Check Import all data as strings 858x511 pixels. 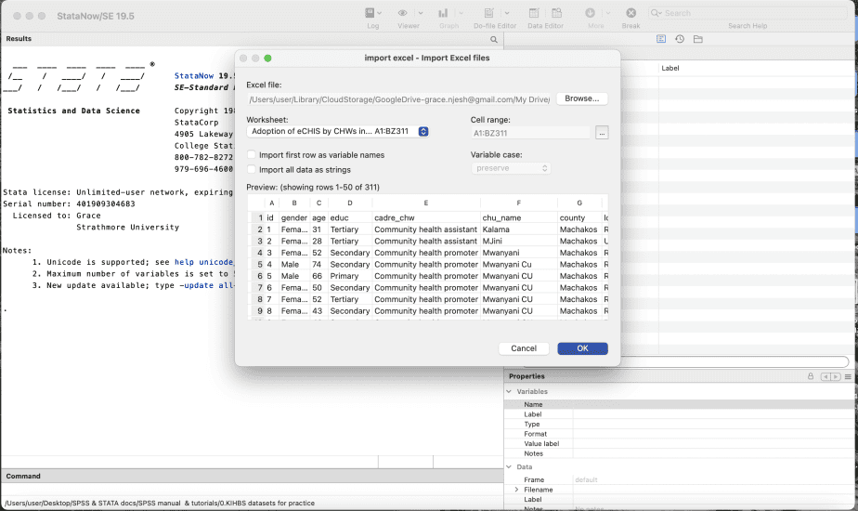[x=252, y=169]
